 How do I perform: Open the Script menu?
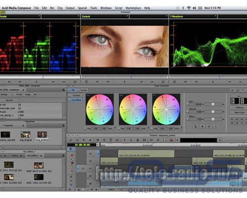point(119,8)
